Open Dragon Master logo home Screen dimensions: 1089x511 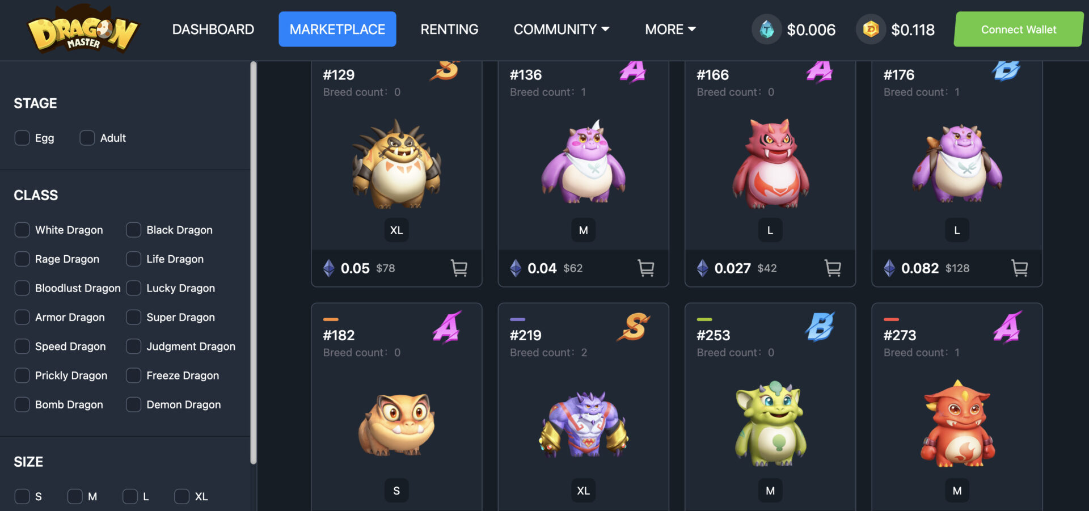pyautogui.click(x=83, y=29)
